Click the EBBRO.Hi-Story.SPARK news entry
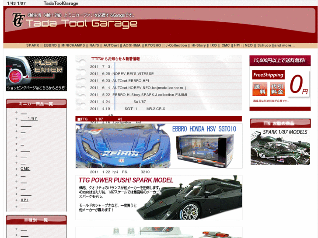This screenshot has width=318, height=238. tap(139, 95)
